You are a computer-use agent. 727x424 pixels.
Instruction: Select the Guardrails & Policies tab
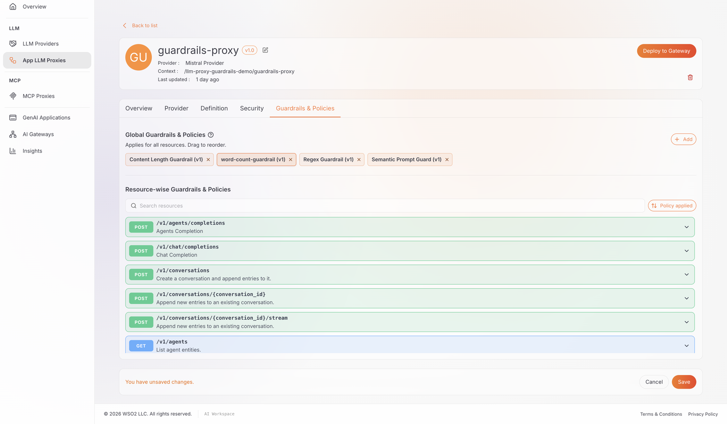point(305,108)
